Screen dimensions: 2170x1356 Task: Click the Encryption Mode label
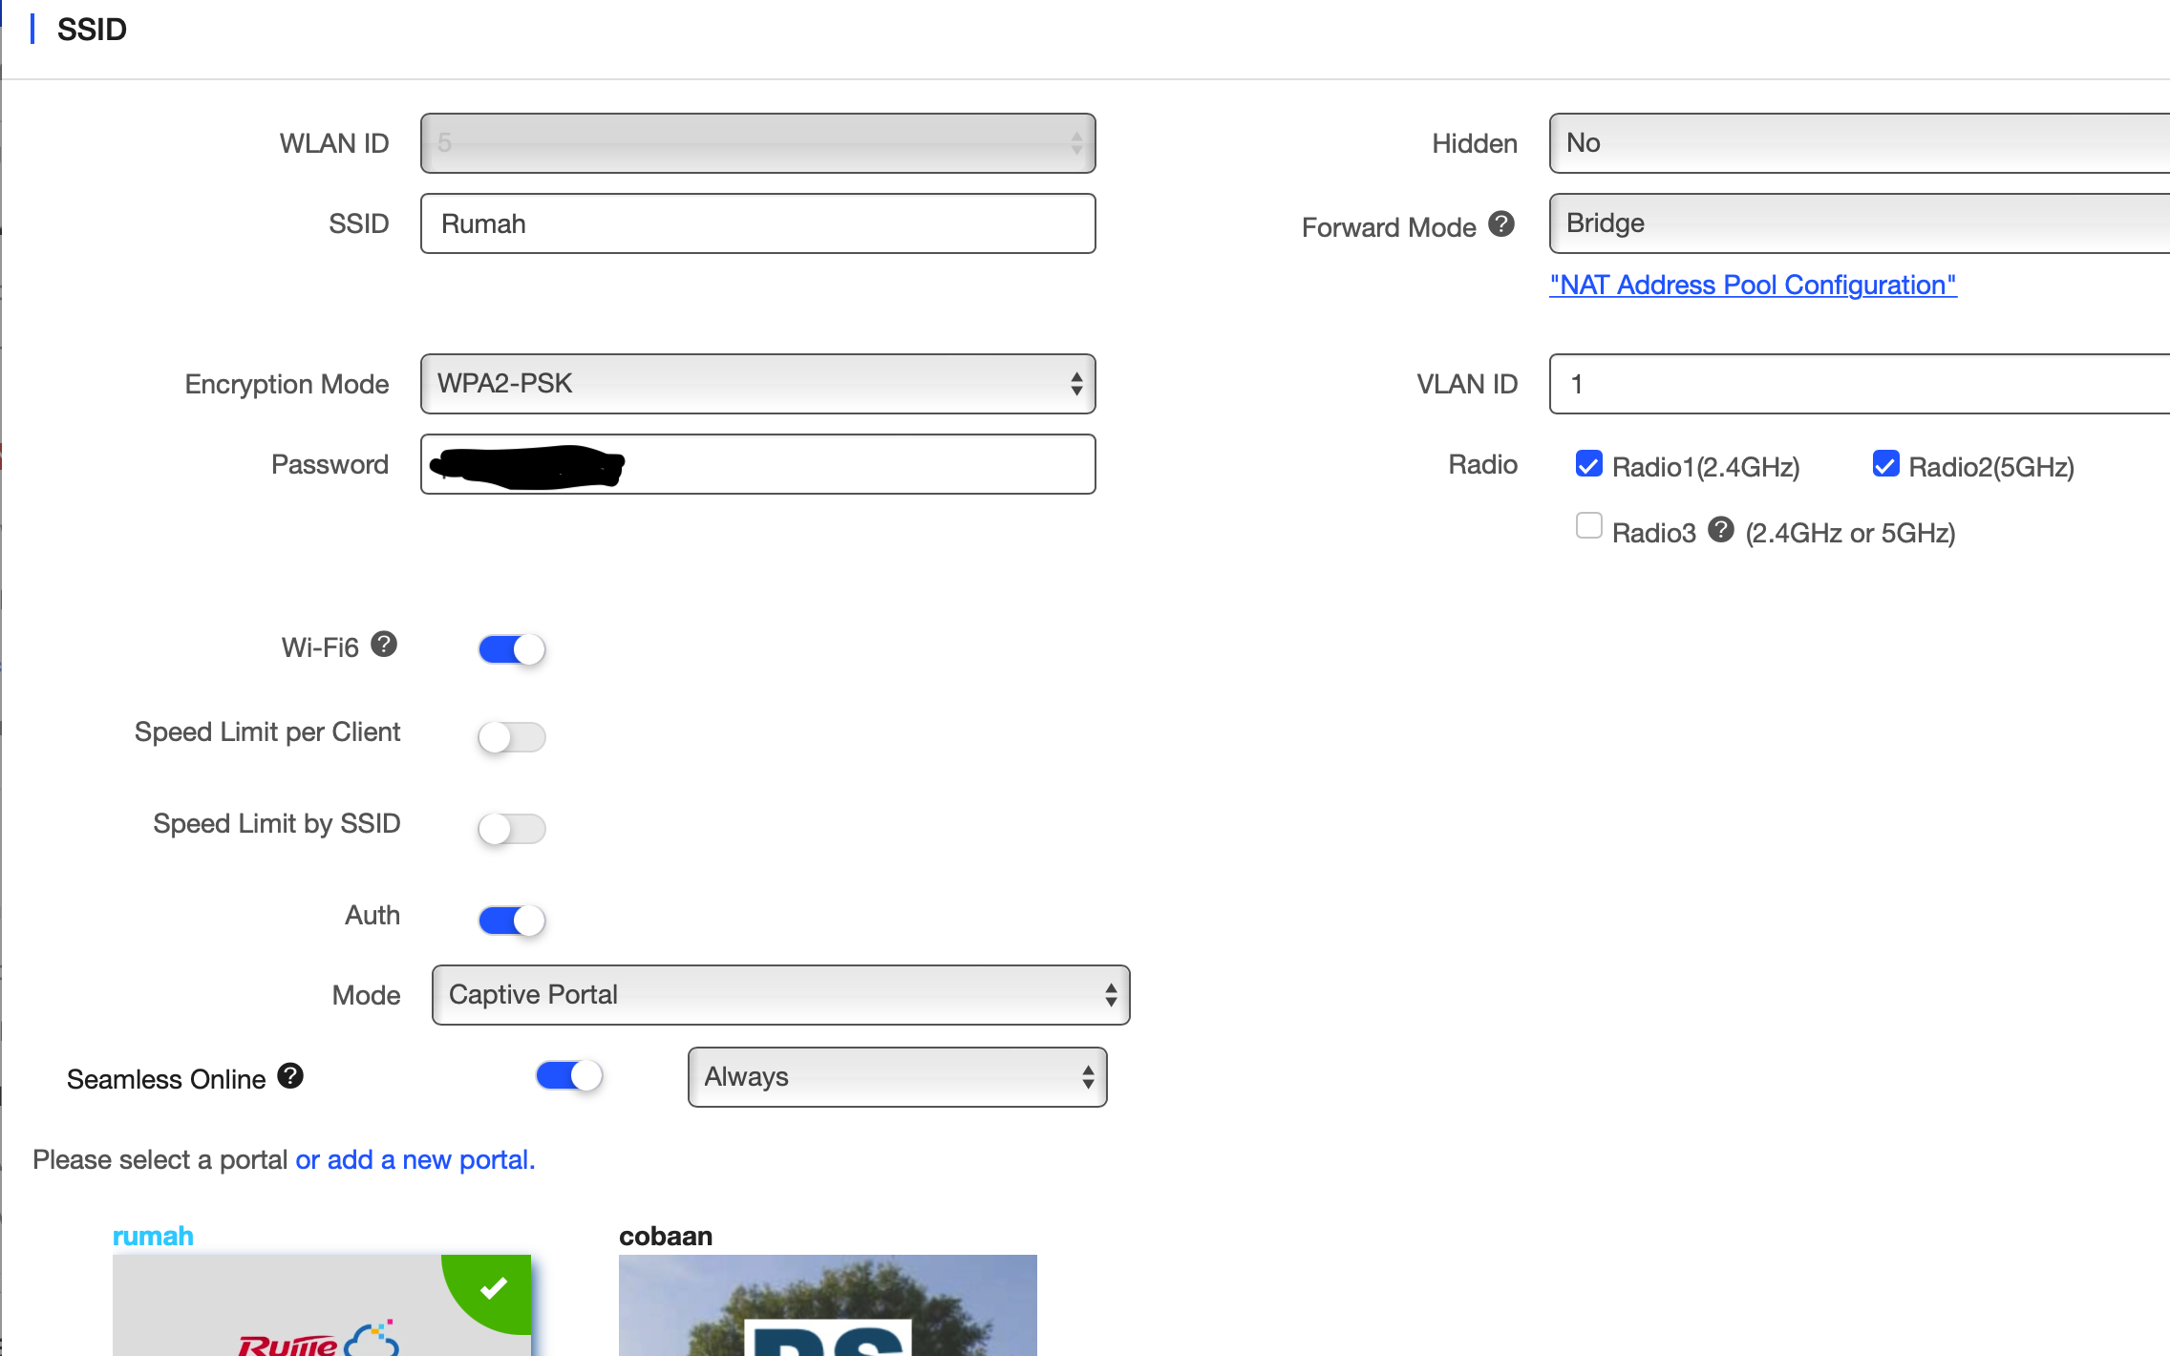(x=287, y=384)
